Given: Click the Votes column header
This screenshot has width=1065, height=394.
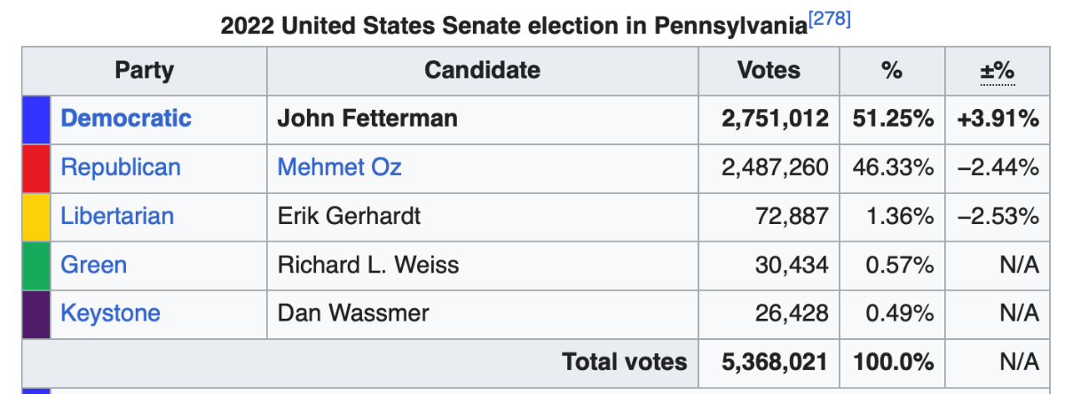Looking at the screenshot, I should [x=769, y=71].
